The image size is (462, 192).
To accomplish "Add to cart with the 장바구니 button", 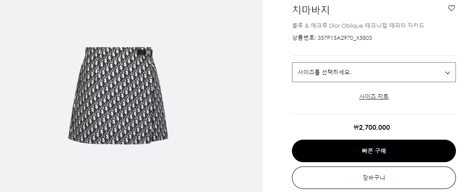I will click(x=374, y=177).
